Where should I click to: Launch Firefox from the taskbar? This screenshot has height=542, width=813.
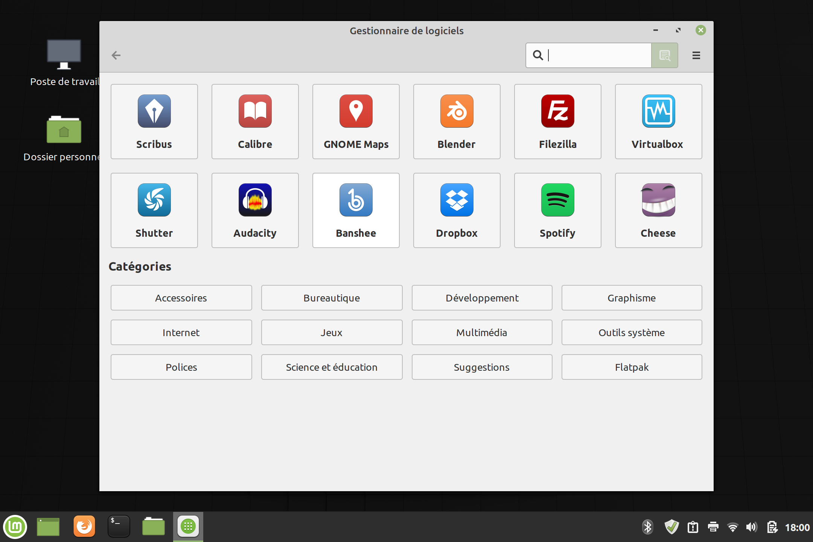pos(84,527)
